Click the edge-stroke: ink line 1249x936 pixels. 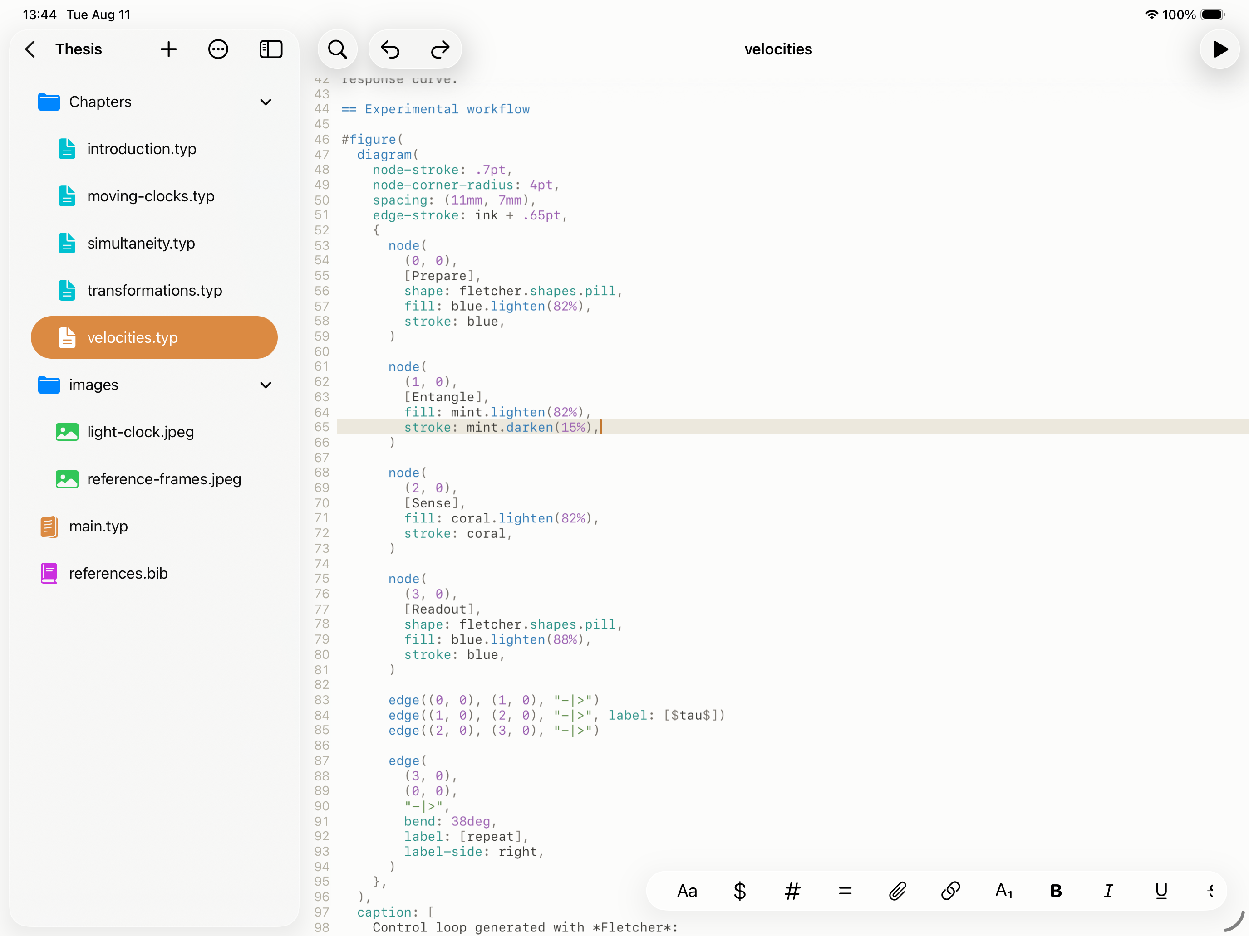pyautogui.click(x=469, y=215)
